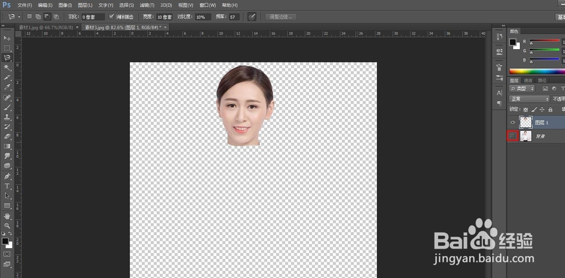Close the 素材3.jpg document tab
The image size is (565, 278).
point(166,27)
